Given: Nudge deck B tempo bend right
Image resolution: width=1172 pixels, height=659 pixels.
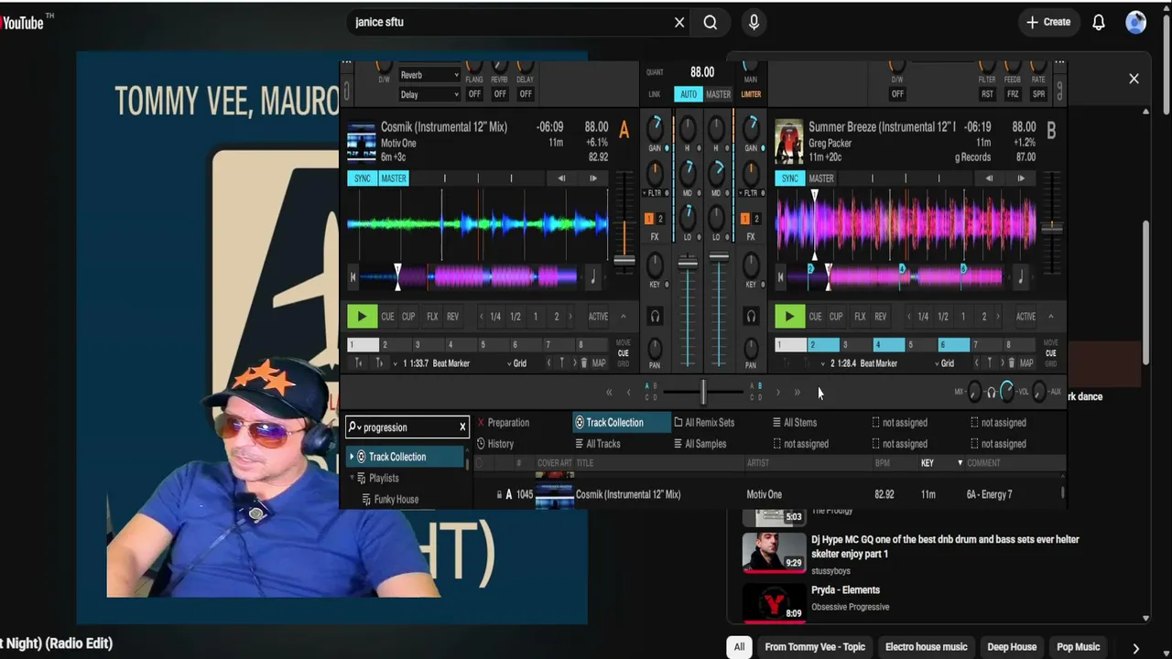Looking at the screenshot, I should click(1021, 178).
